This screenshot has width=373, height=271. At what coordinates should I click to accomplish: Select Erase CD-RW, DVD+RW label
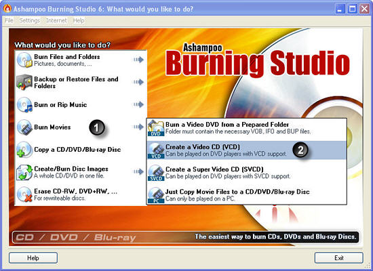[x=76, y=191]
